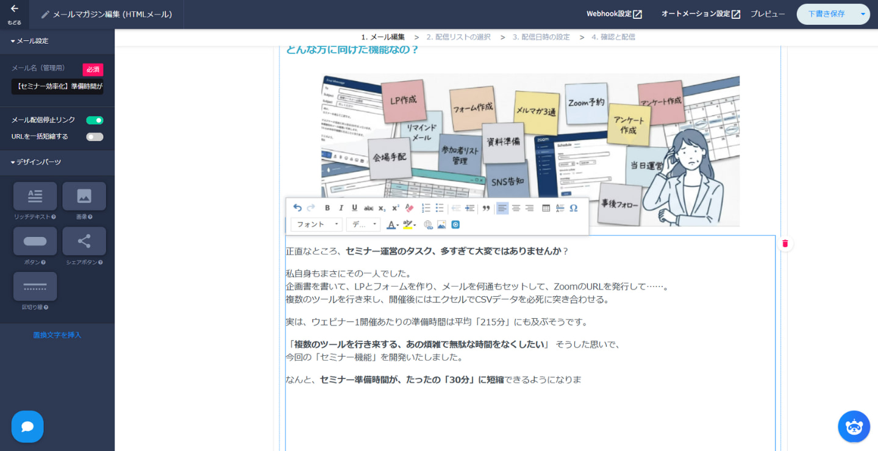
Task: Open the フォント dropdown
Action: (x=316, y=224)
